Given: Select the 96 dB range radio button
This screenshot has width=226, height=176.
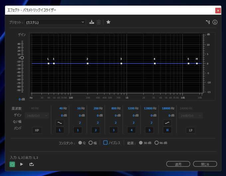Looking at the screenshot, I should click(x=157, y=143).
